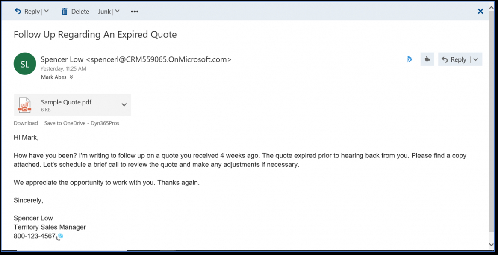
Task: Close the email reading pane
Action: click(x=480, y=12)
